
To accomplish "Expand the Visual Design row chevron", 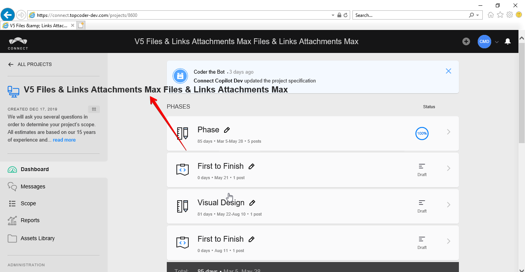I will click(449, 204).
